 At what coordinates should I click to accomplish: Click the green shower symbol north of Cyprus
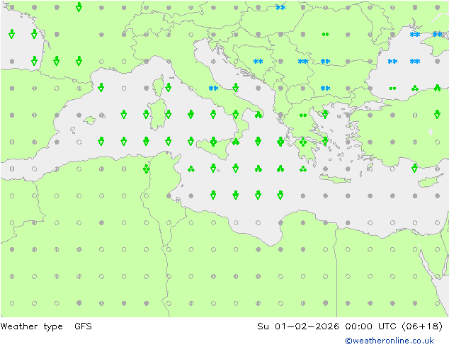(x=414, y=168)
